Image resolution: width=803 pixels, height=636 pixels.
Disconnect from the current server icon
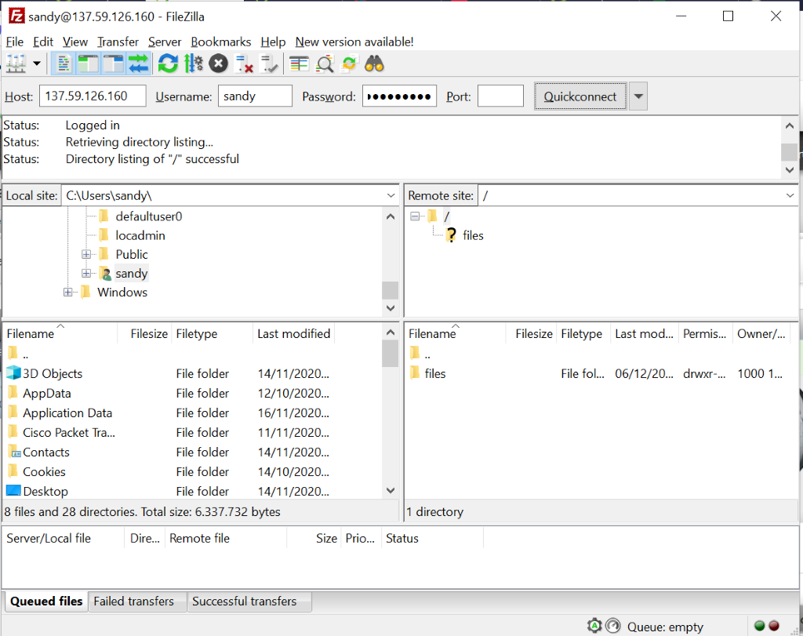[244, 64]
